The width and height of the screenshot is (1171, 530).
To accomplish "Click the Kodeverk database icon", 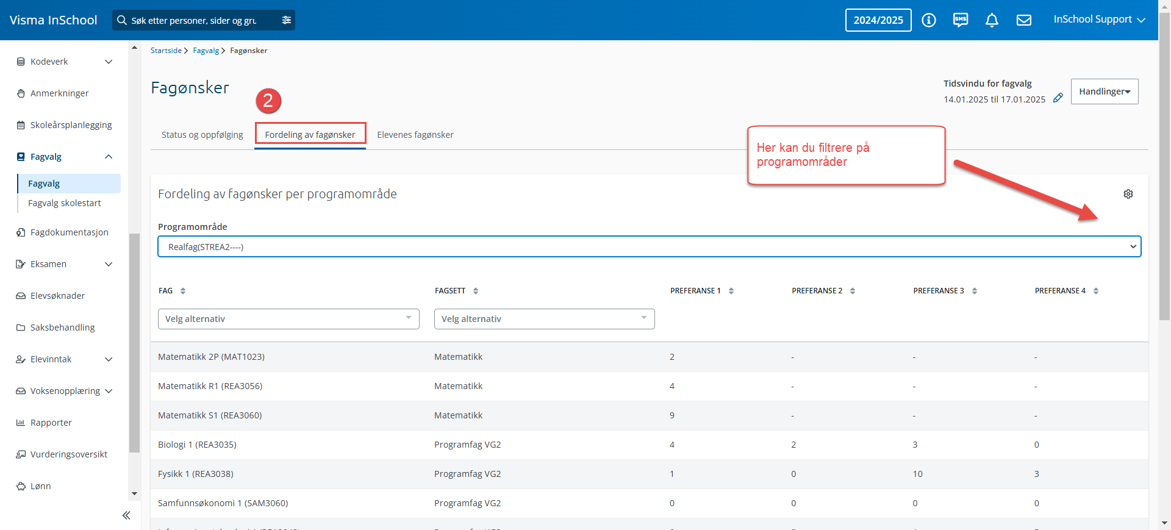I will pos(21,62).
